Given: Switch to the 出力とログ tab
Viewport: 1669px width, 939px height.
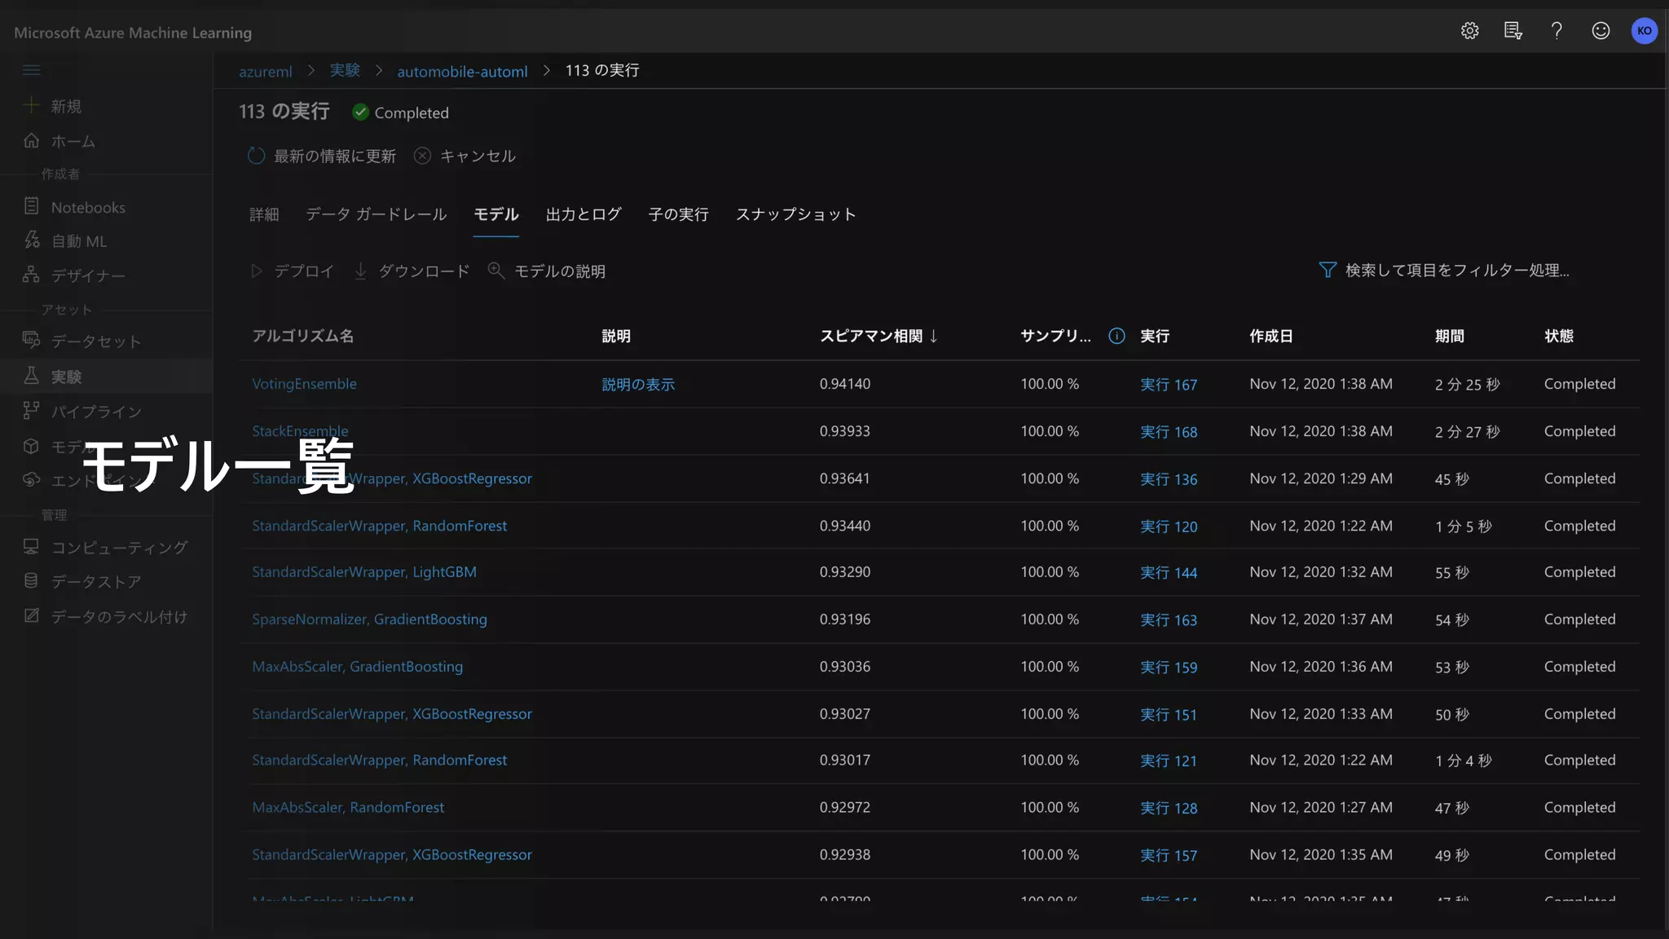Looking at the screenshot, I should [x=583, y=214].
